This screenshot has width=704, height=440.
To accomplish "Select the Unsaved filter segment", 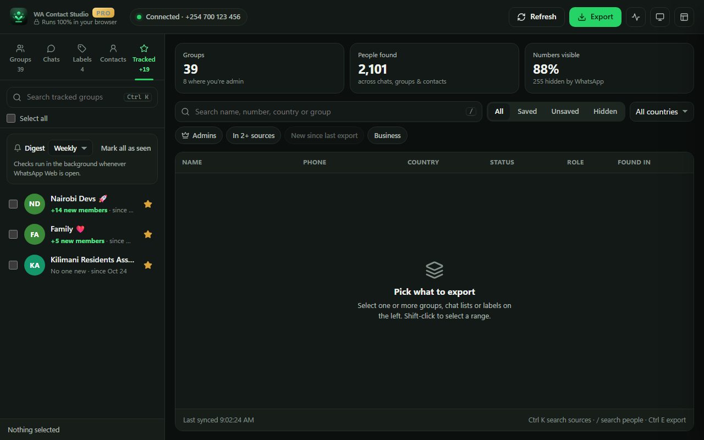I will coord(565,111).
